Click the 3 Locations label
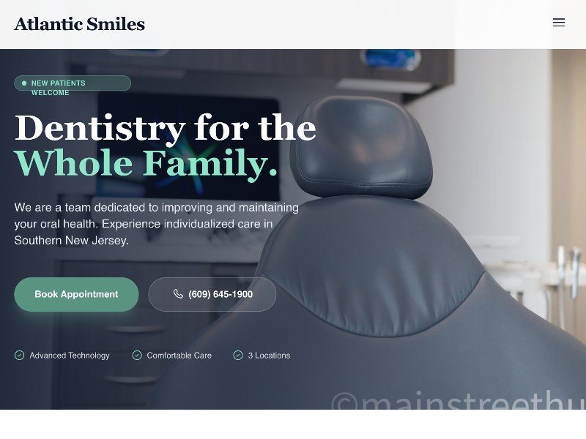The image size is (586, 439). (269, 356)
